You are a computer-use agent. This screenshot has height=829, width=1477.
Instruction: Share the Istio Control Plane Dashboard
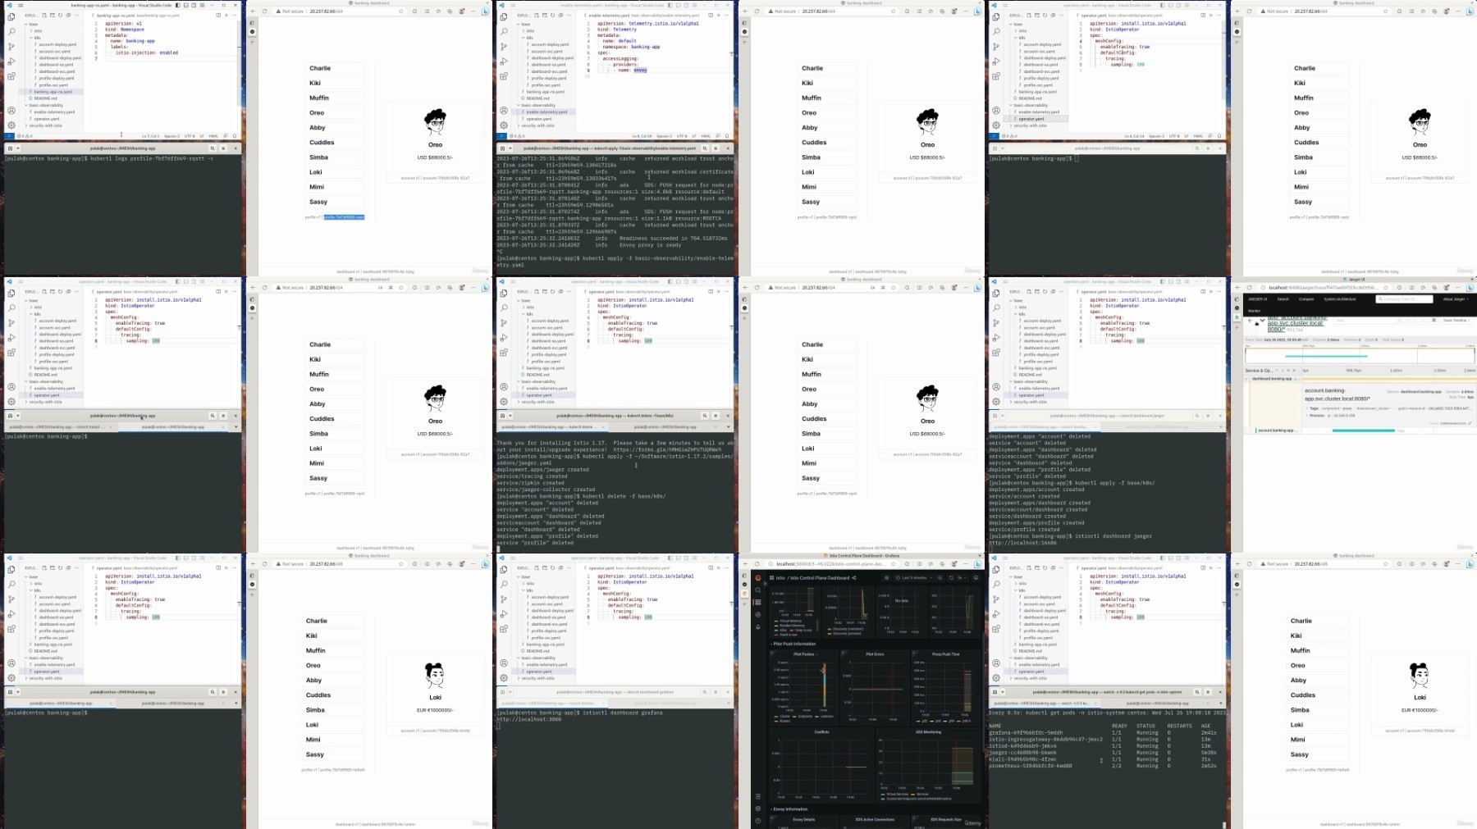tap(853, 577)
